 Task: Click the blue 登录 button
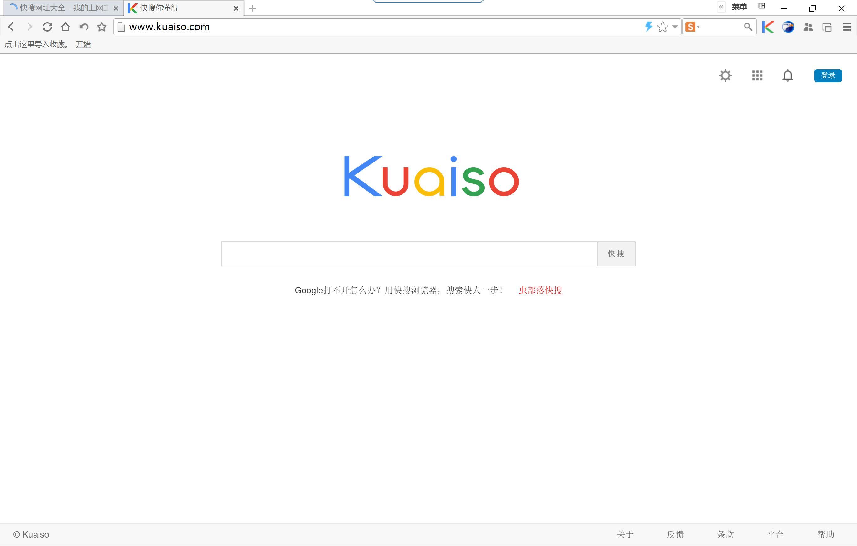(x=828, y=75)
